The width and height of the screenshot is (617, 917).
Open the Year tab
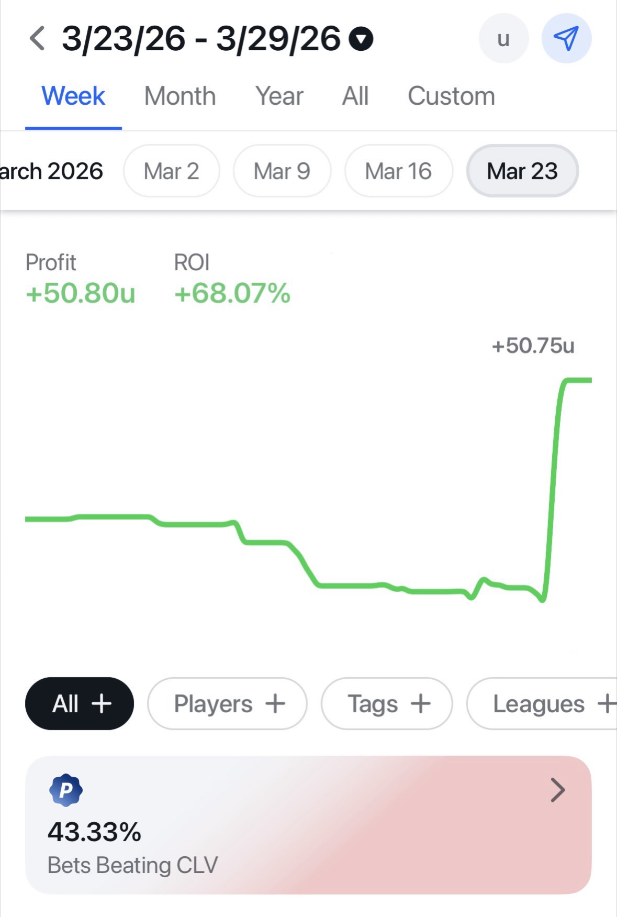click(279, 96)
